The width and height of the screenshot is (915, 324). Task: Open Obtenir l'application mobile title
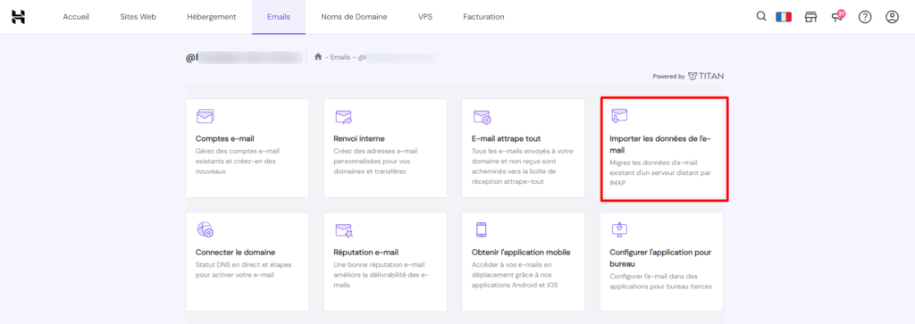tap(521, 253)
